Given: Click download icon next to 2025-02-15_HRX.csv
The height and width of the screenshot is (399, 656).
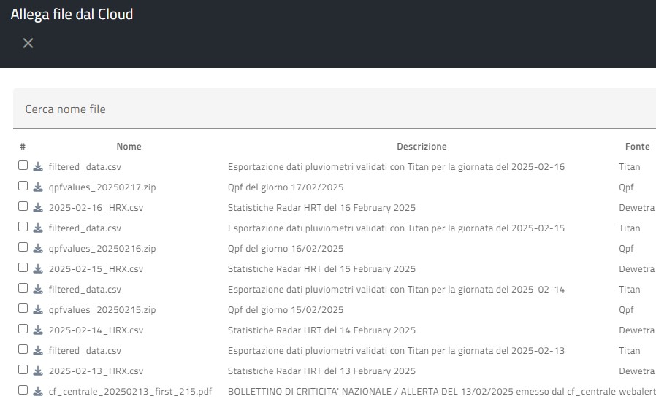Looking at the screenshot, I should [38, 269].
